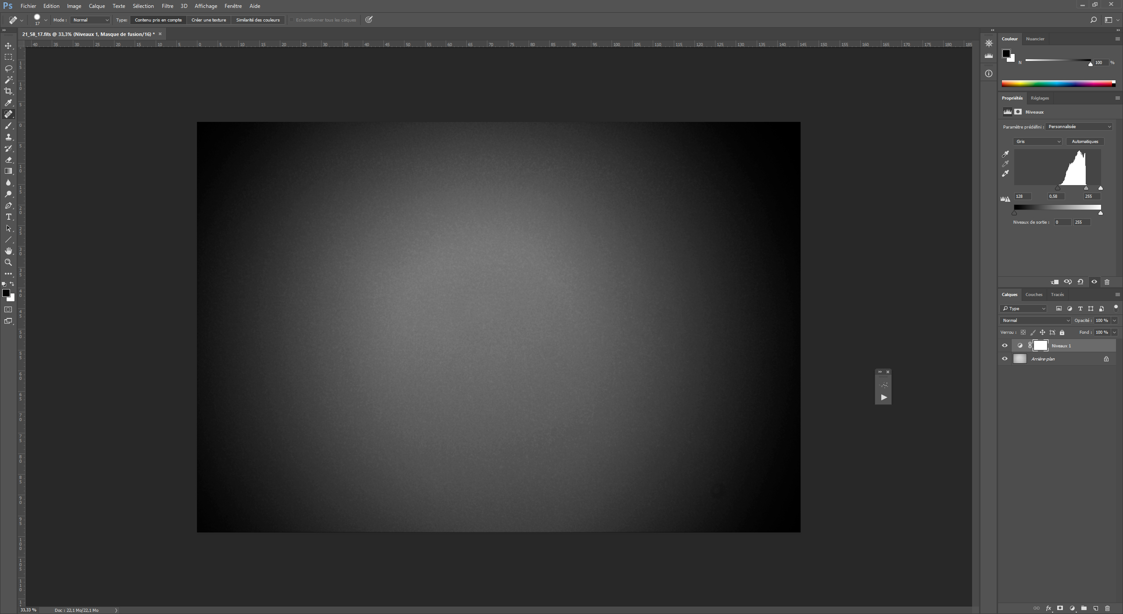
Task: Click the color spectrum ramp
Action: coord(1057,84)
